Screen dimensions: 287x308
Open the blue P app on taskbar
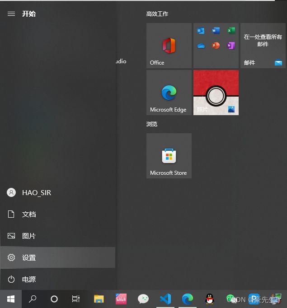click(254, 299)
